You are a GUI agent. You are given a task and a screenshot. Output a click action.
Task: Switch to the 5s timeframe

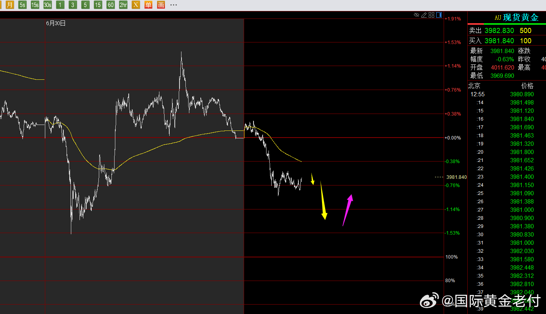tap(22, 5)
